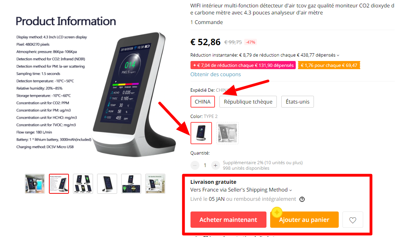
Task: Select the Product Information gallery thumbnail
Action: click(x=59, y=184)
